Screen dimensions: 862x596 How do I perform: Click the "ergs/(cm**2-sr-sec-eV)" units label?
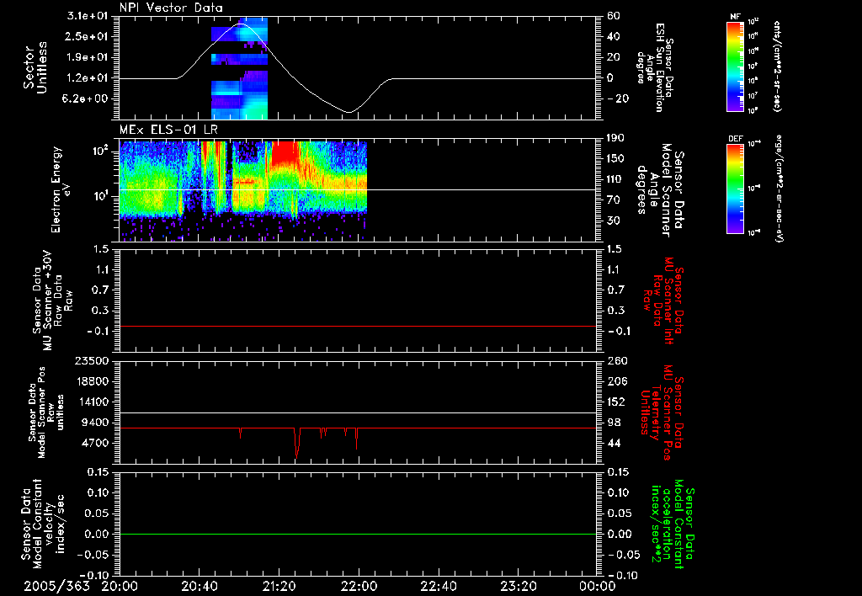(778, 189)
